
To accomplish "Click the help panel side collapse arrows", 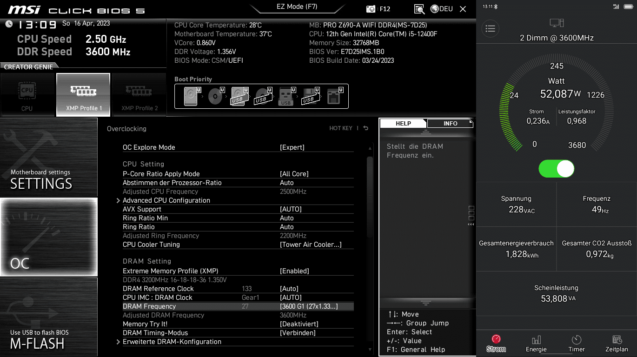I will [x=471, y=225].
